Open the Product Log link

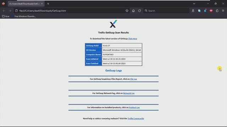click(x=134, y=107)
